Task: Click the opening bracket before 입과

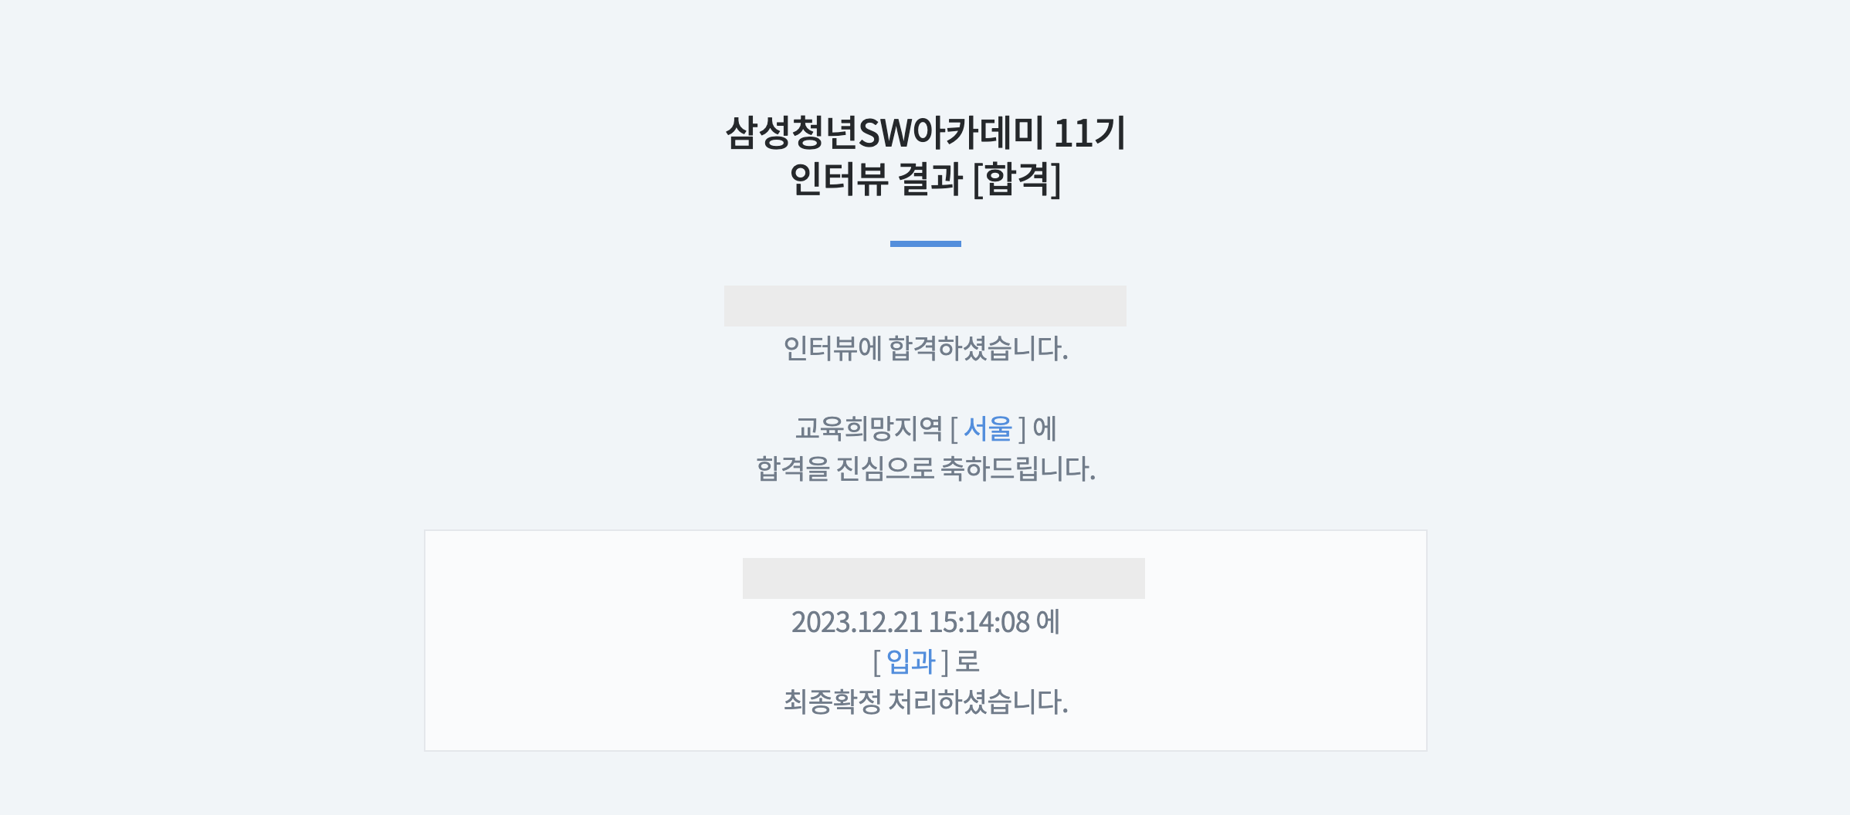Action: point(876,662)
